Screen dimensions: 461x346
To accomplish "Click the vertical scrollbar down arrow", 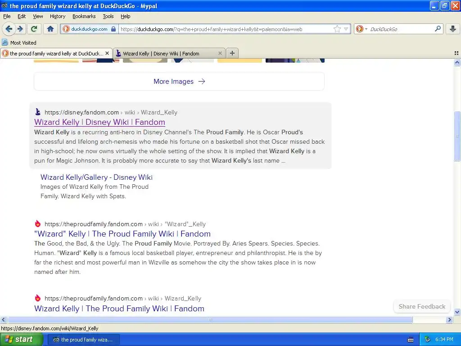I will (457, 312).
